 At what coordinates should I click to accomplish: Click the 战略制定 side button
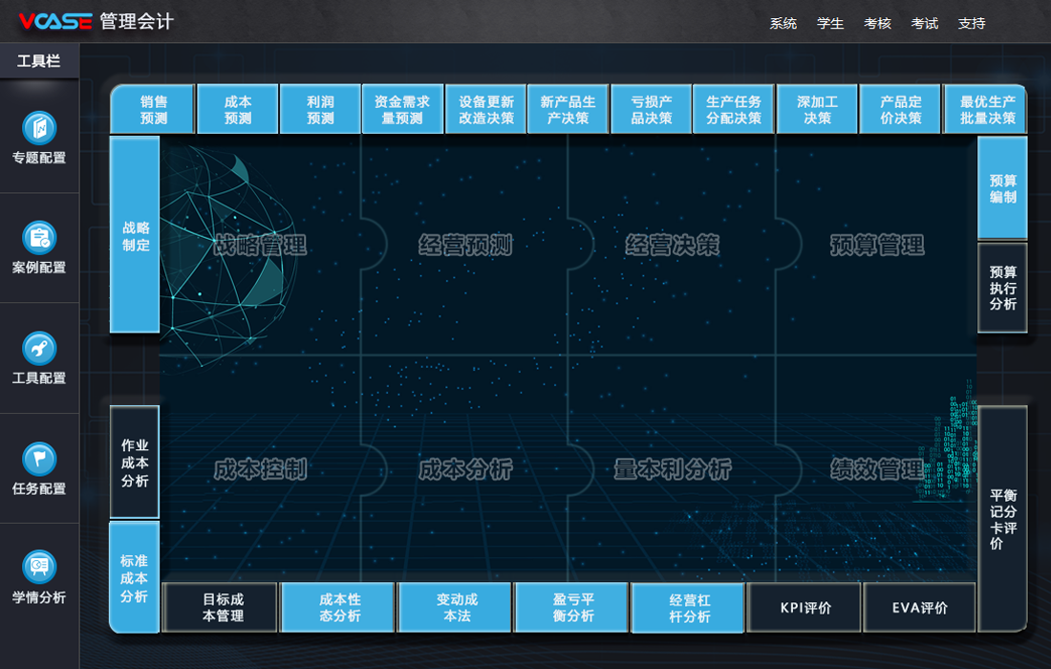point(136,236)
